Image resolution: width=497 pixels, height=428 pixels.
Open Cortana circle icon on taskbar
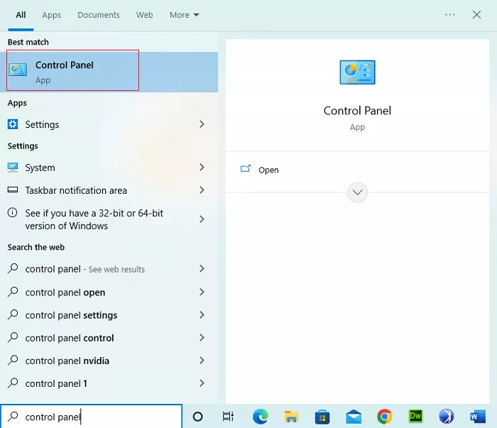[198, 416]
